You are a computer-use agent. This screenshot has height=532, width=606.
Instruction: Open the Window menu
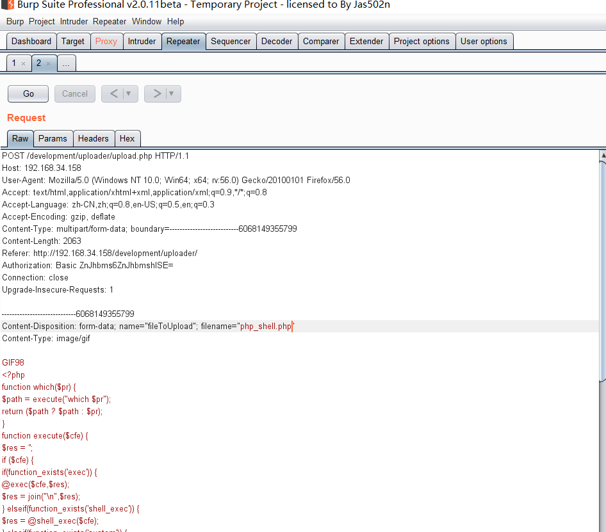[x=147, y=22]
